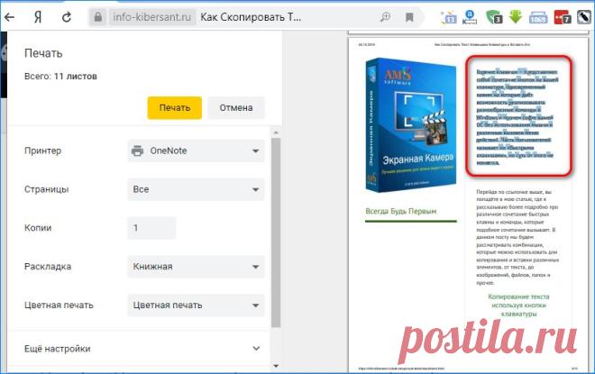Click the scrollbar up arrow in print settings
The image size is (595, 374).
(276, 132)
